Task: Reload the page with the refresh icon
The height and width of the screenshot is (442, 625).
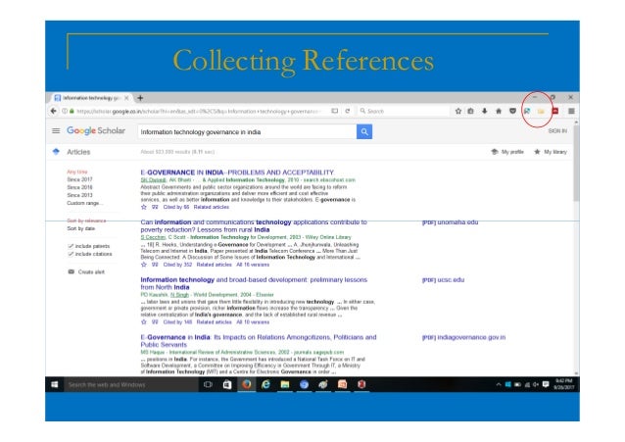Action: [348, 111]
